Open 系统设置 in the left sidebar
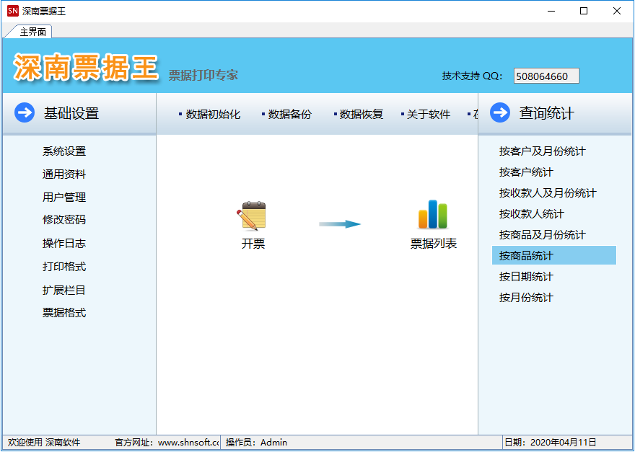Image resolution: width=635 pixels, height=452 pixels. click(x=64, y=151)
